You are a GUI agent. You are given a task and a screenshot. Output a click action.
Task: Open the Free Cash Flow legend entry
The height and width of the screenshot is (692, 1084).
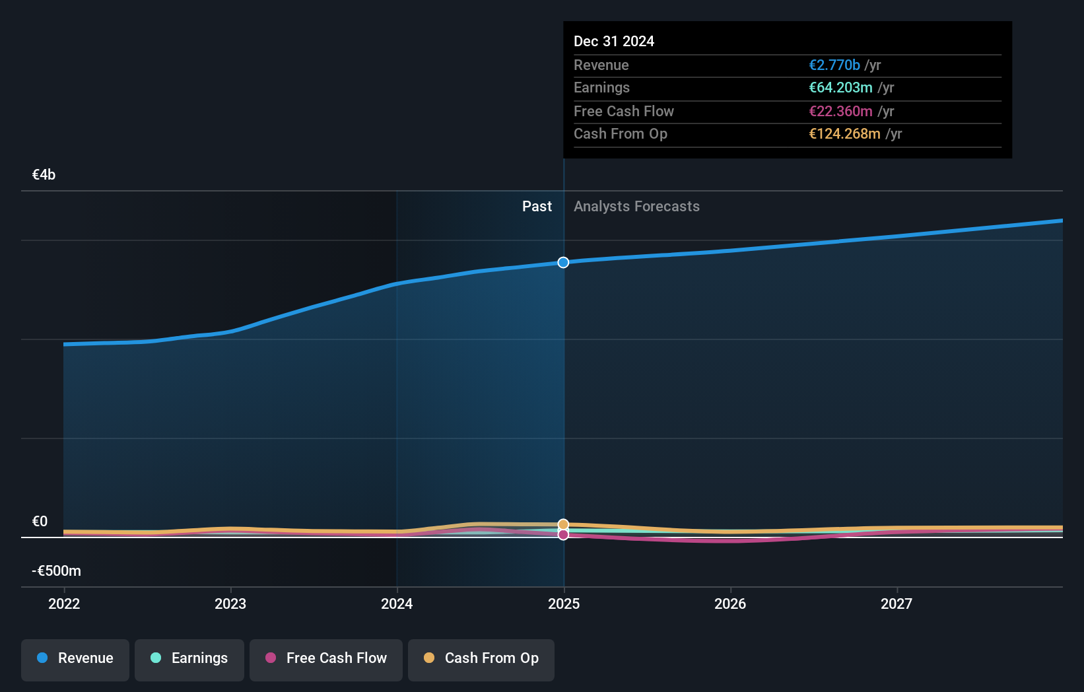(x=325, y=658)
